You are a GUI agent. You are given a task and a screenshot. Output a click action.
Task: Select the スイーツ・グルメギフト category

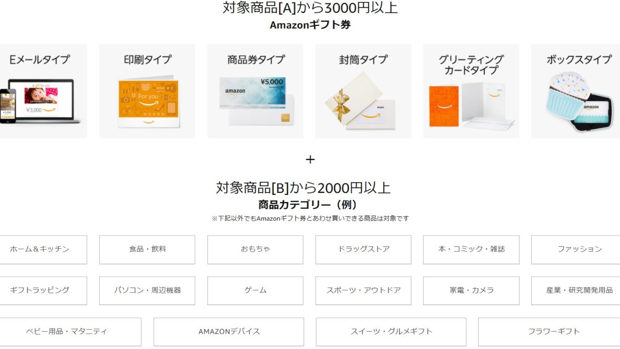coord(391,332)
